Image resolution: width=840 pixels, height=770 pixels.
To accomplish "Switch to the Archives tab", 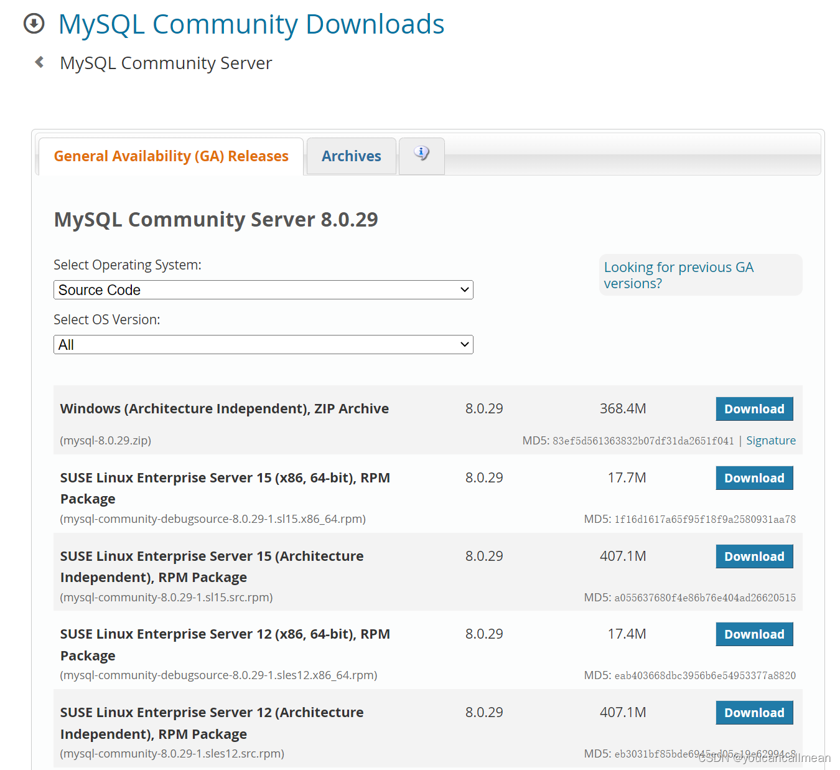I will click(x=352, y=156).
